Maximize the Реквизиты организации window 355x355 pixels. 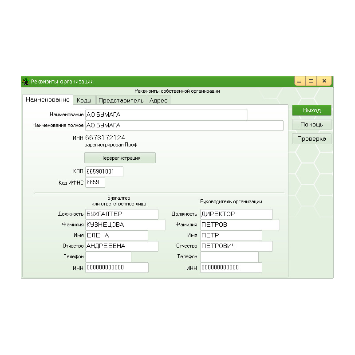pos(311,81)
